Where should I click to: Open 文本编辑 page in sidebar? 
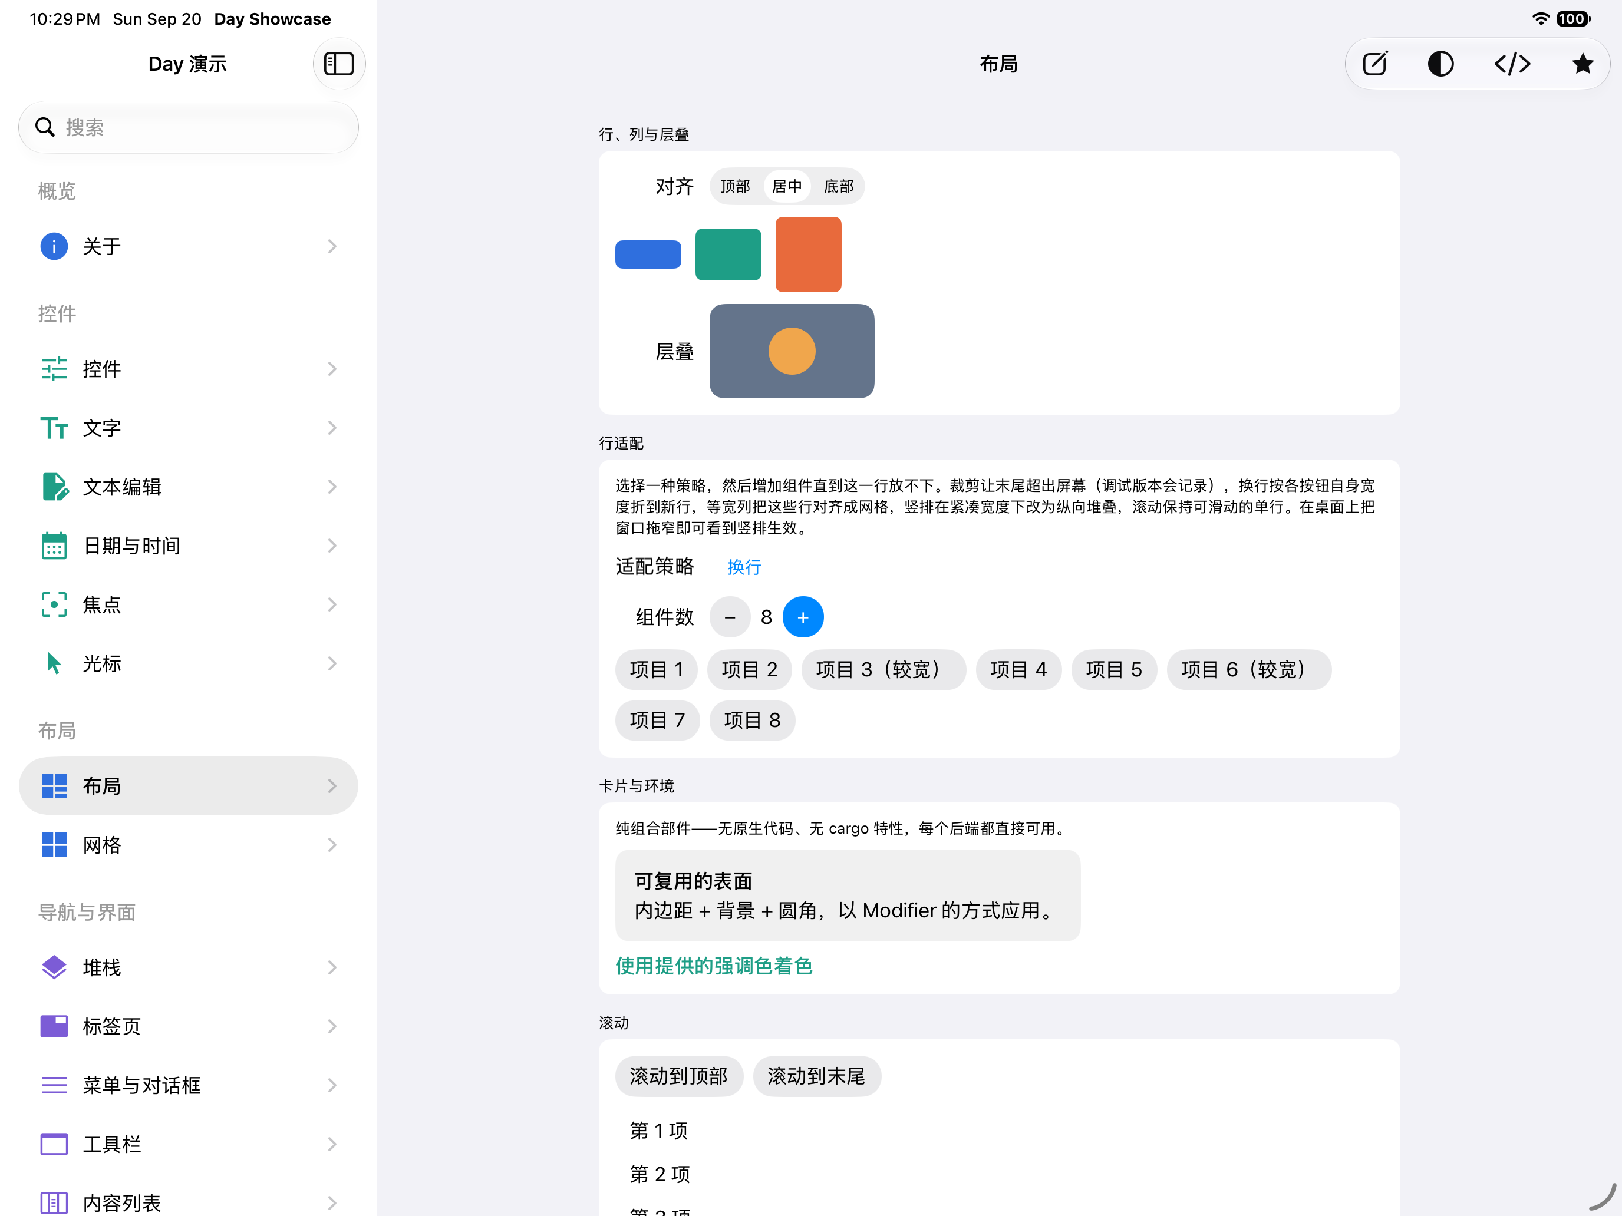click(x=189, y=487)
